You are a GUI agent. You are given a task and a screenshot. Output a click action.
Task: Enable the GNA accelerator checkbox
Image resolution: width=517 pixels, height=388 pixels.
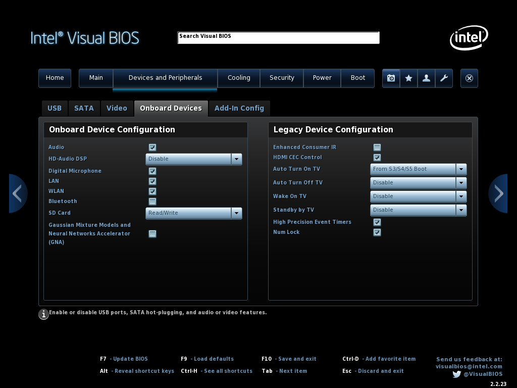pyautogui.click(x=152, y=233)
